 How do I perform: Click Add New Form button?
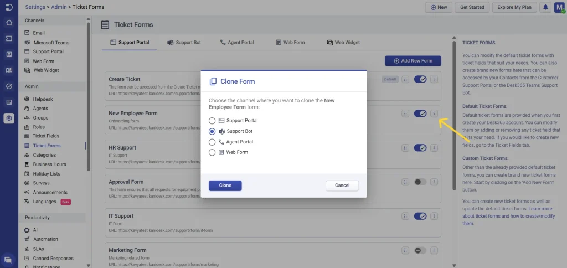413,61
